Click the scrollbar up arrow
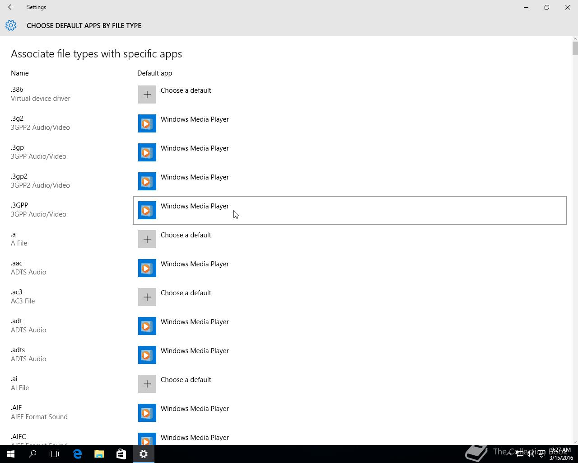Viewport: 578px width, 463px height. 575,39
